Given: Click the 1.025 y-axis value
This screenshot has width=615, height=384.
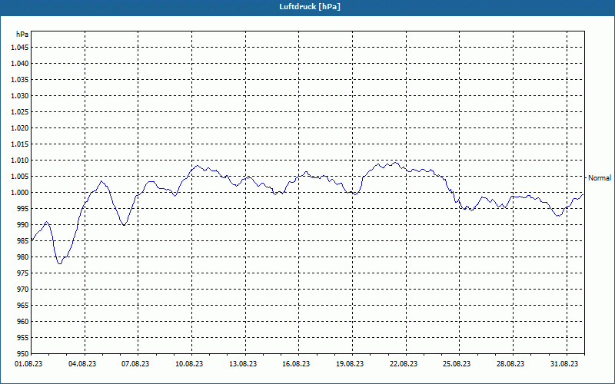Looking at the screenshot, I should pyautogui.click(x=20, y=111).
